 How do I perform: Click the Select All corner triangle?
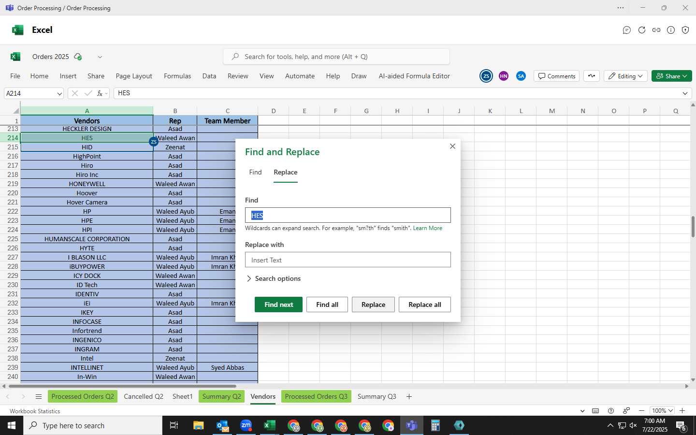click(x=16, y=112)
